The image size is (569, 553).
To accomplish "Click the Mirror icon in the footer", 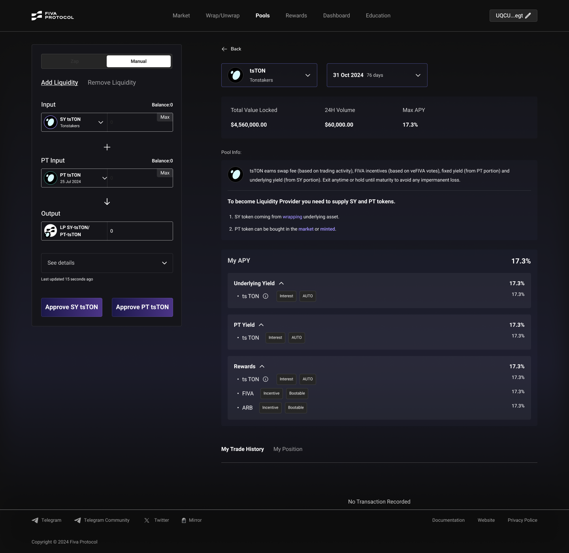I will [184, 520].
